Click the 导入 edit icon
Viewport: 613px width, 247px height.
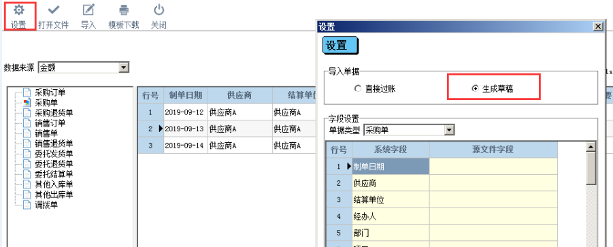pyautogui.click(x=88, y=10)
